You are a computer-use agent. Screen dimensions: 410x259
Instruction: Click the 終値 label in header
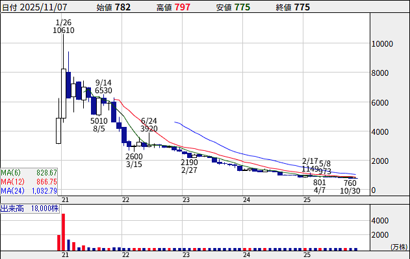[x=284, y=8]
